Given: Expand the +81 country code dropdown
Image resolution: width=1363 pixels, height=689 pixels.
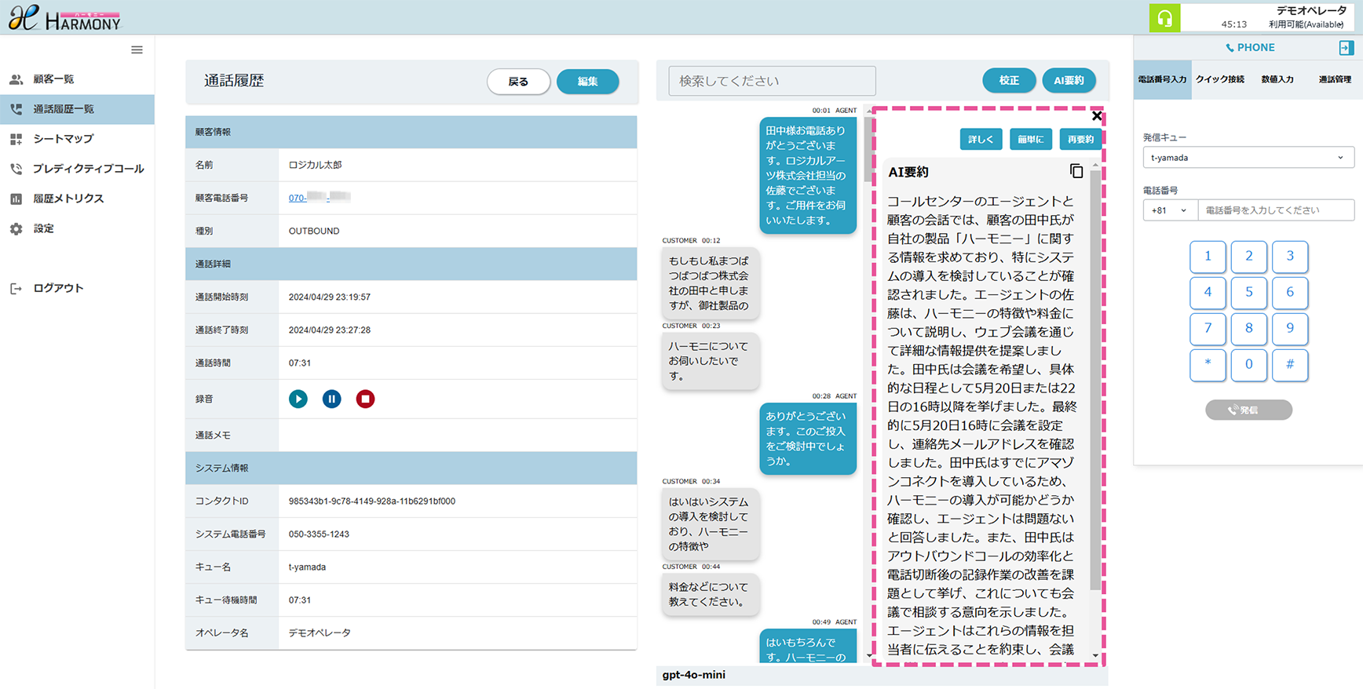Looking at the screenshot, I should (1169, 210).
